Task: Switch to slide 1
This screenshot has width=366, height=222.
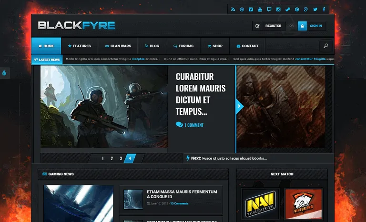Action: (x=103, y=158)
